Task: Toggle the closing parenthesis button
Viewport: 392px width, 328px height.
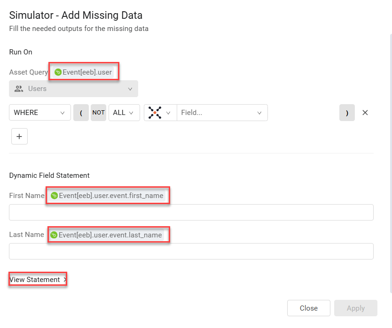Action: pos(347,113)
